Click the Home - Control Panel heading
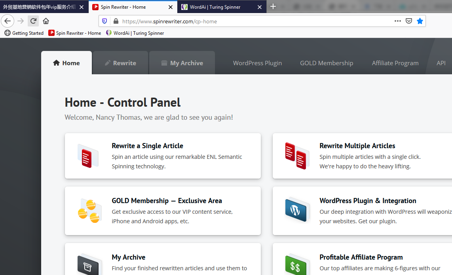452x275 pixels. pos(123,102)
